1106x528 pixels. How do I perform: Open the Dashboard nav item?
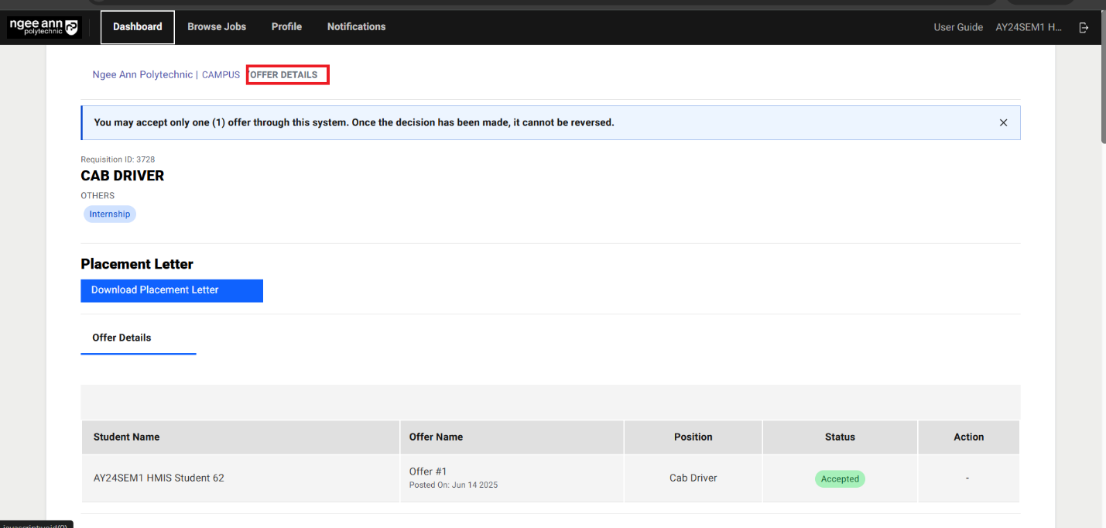pos(138,27)
